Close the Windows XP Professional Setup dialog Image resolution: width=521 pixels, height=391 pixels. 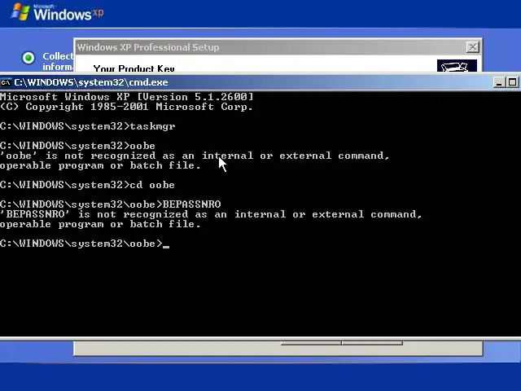(472, 47)
